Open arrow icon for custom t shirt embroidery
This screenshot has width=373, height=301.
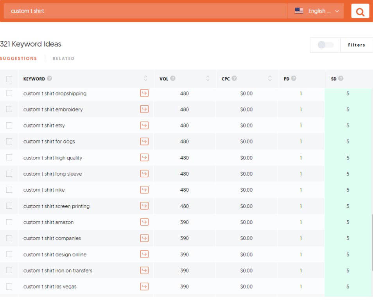[144, 109]
